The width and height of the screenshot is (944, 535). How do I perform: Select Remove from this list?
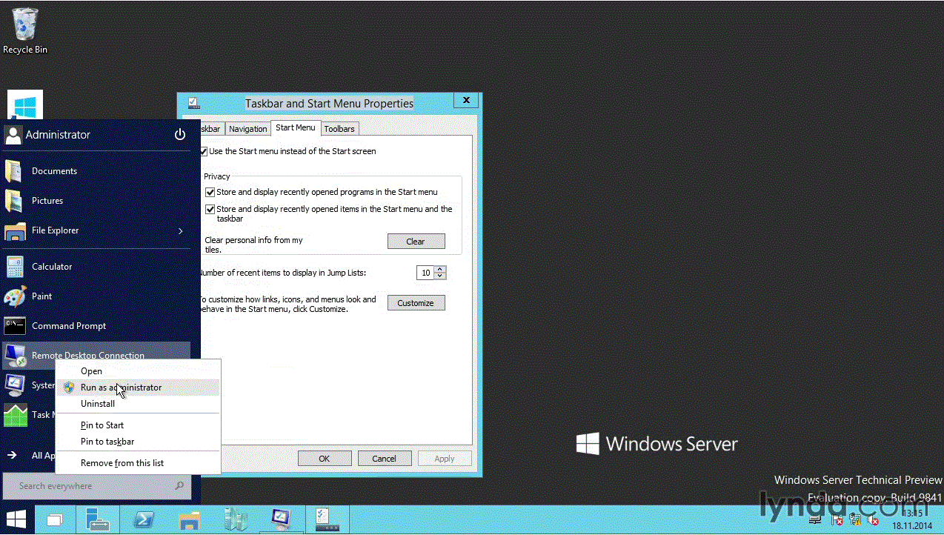click(x=139, y=463)
